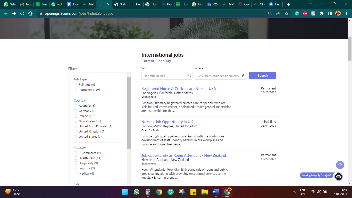Click the Search button

click(x=262, y=76)
